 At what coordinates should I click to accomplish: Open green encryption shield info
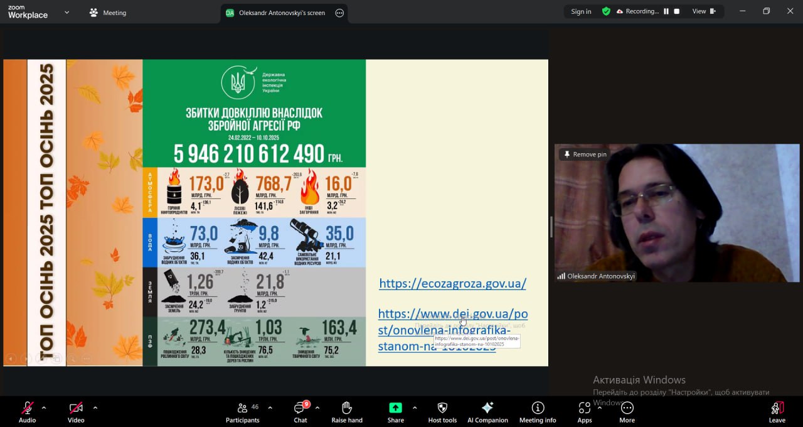pyautogui.click(x=606, y=11)
